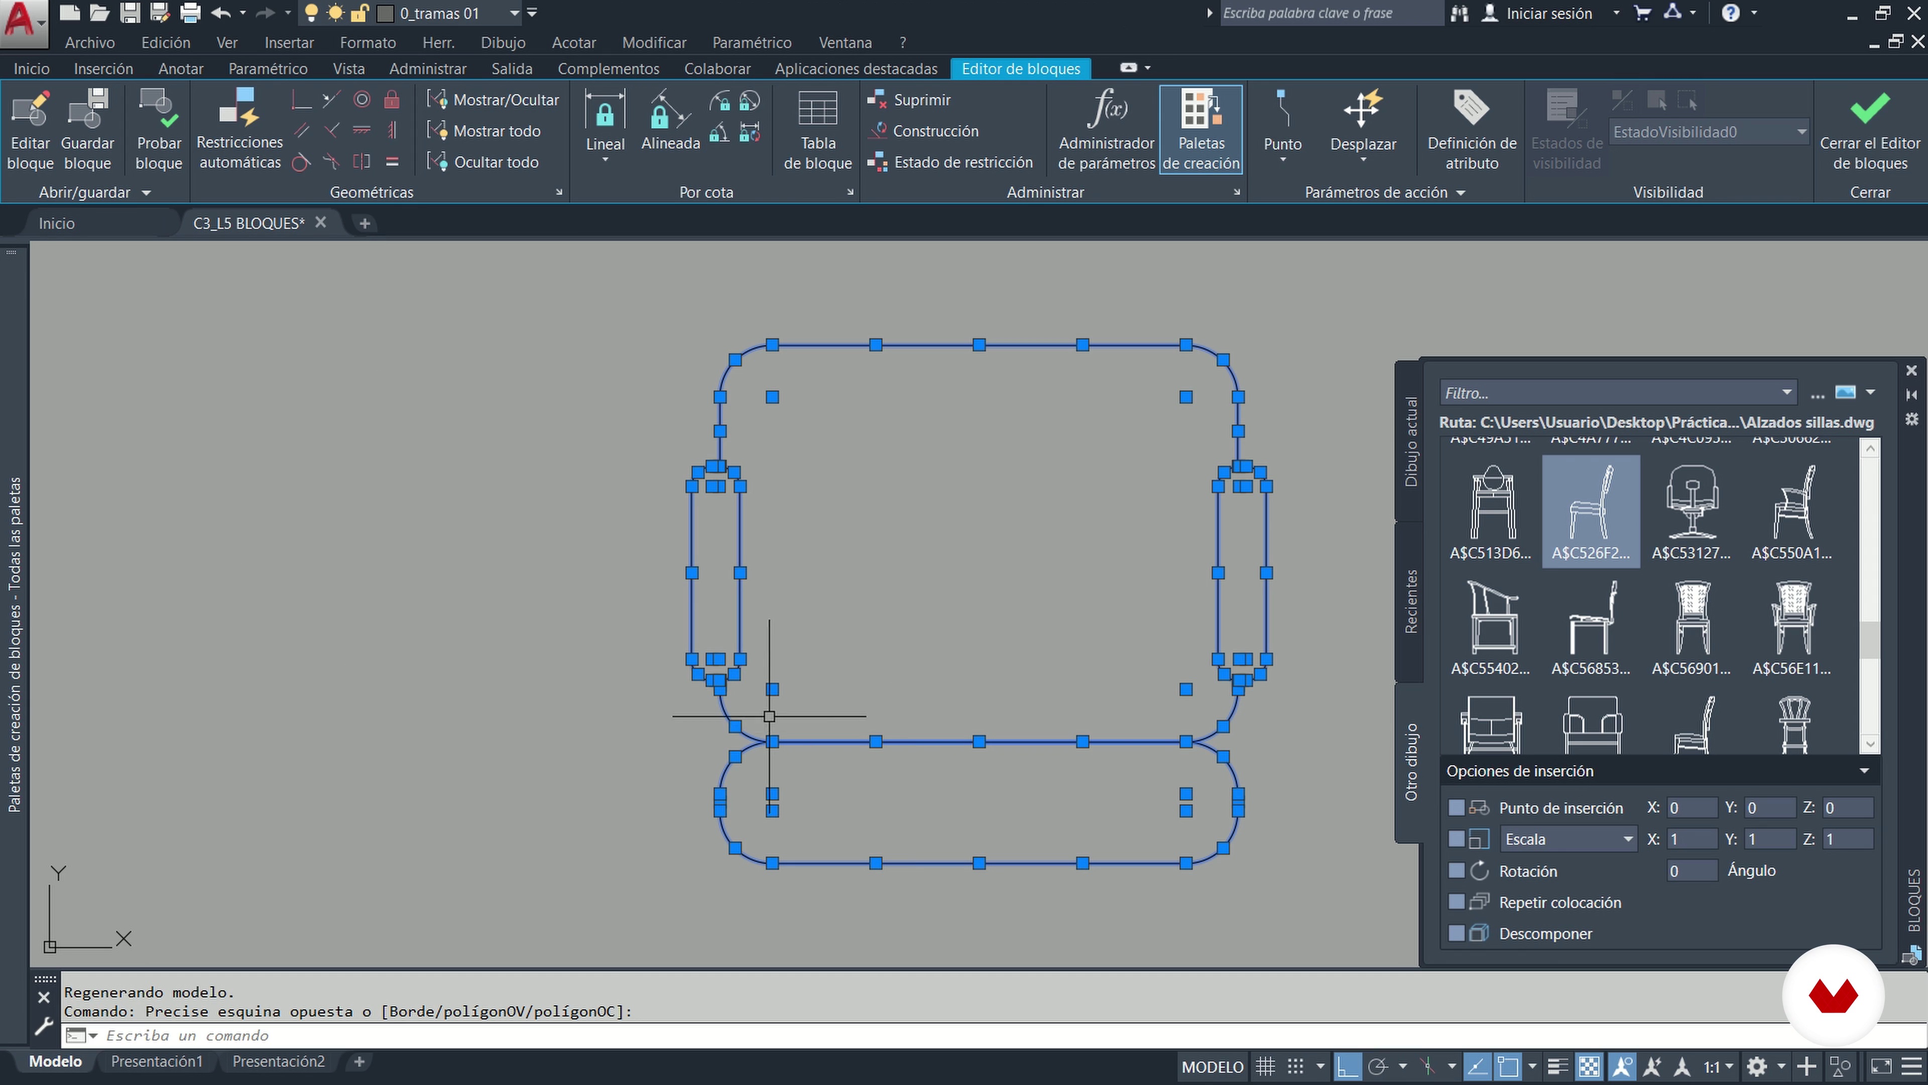The height and width of the screenshot is (1085, 1928).
Task: Toggle the Paletas de creación button
Action: tap(1201, 130)
